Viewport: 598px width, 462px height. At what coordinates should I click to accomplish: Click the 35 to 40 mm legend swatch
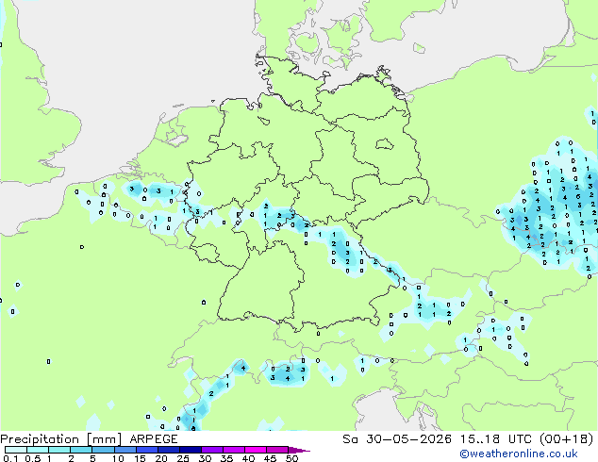tap(234, 450)
